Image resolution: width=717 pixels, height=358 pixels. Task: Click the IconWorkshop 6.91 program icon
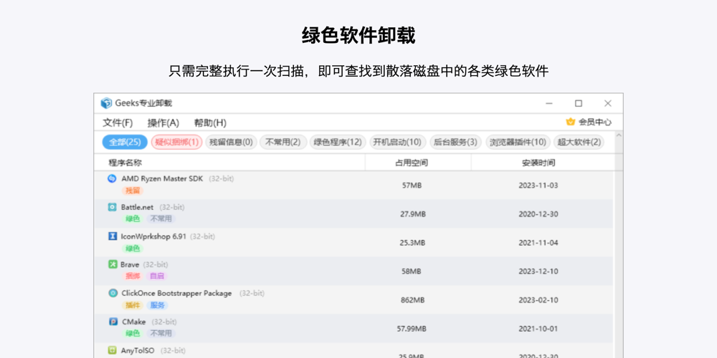click(112, 236)
